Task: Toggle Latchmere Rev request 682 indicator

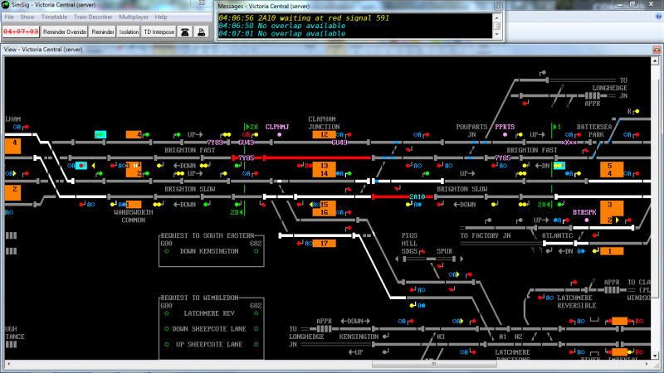Action: click(256, 313)
